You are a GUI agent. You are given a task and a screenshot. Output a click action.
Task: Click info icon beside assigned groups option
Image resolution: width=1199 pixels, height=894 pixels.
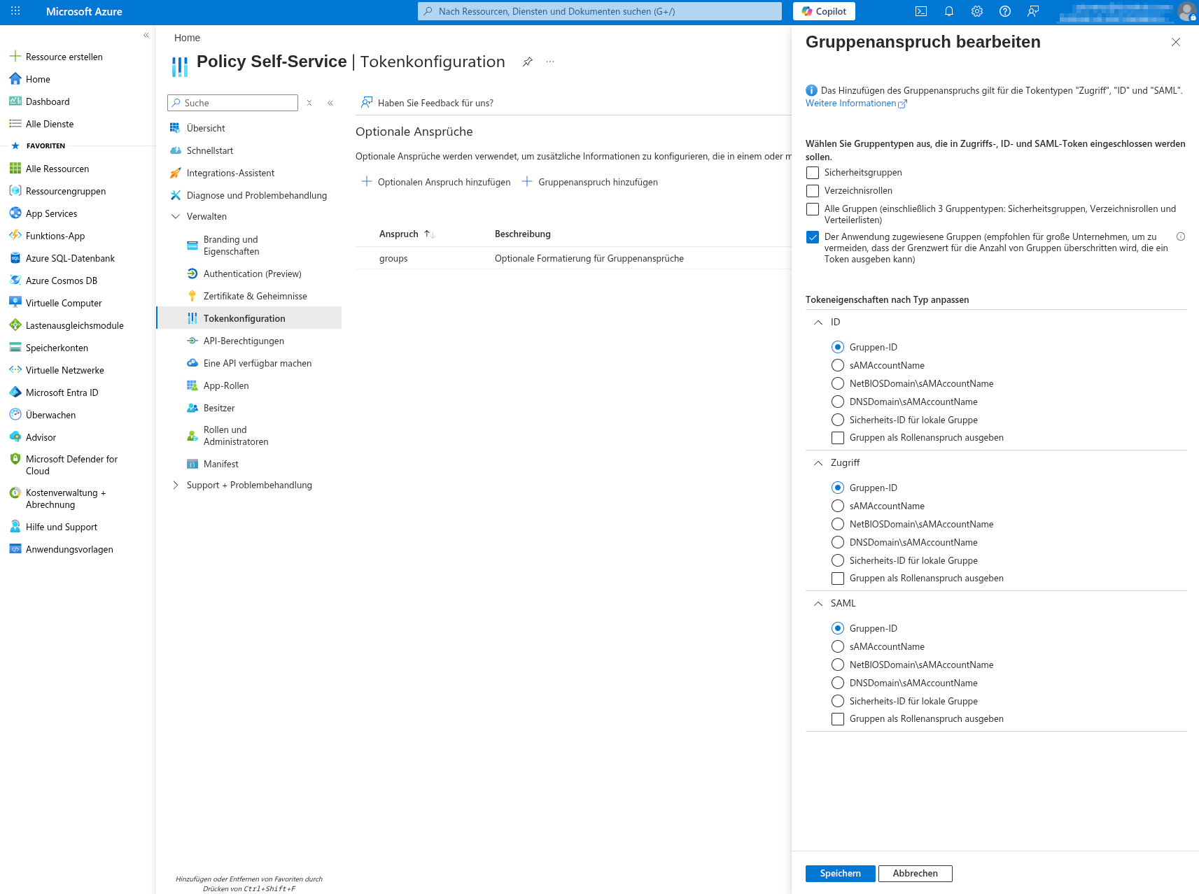click(1181, 236)
